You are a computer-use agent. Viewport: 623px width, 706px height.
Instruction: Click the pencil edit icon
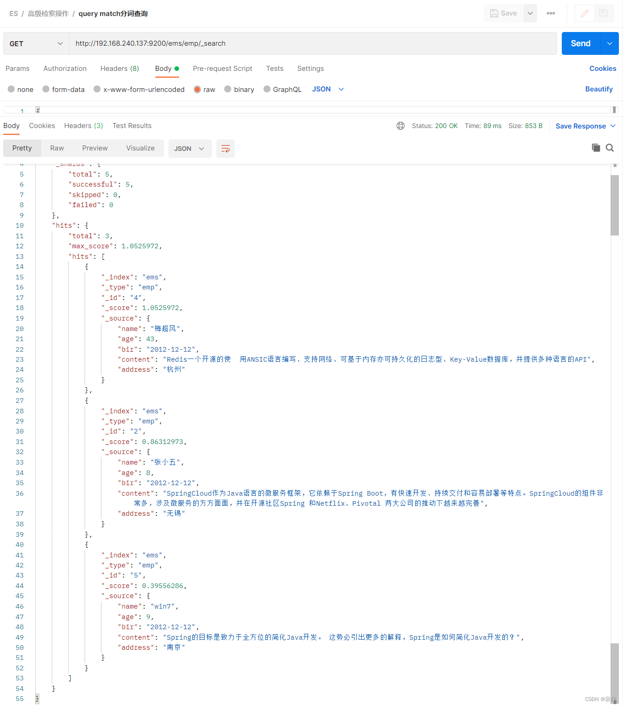click(x=584, y=13)
